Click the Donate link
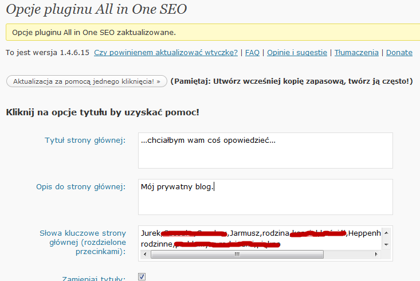This screenshot has height=281, width=420. [399, 52]
